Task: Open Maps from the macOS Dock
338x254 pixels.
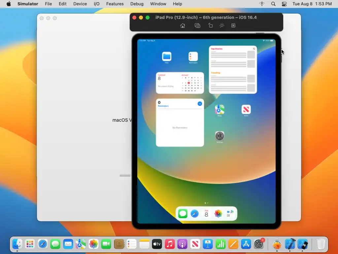Action: pos(81,244)
